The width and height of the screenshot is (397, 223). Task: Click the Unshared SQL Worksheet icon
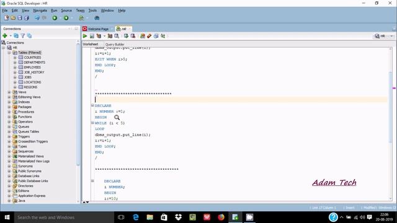(x=143, y=36)
